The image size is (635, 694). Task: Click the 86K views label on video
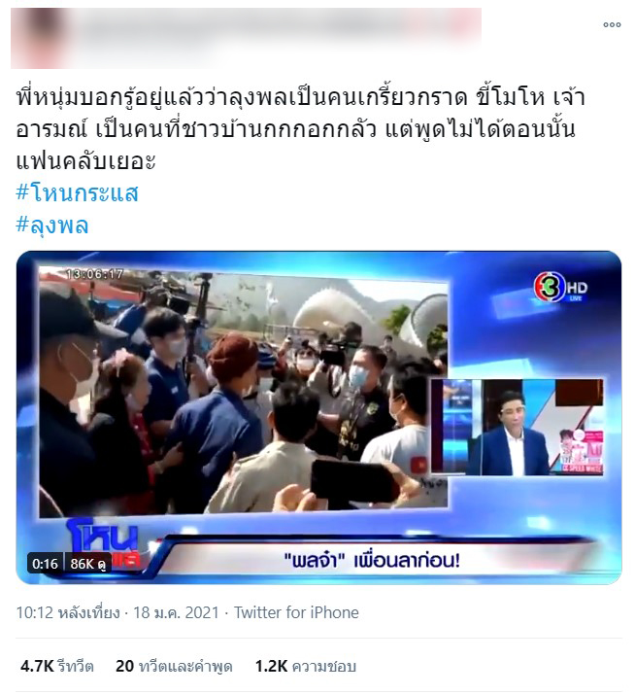[87, 564]
